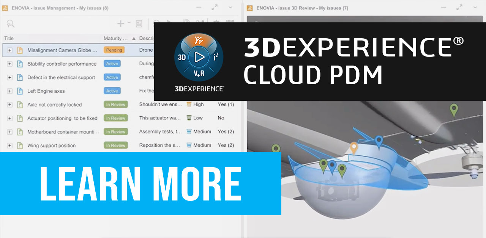Image resolution: width=486 pixels, height=238 pixels.
Task: Expand the Misalignment Camera Globe row
Action: pyautogui.click(x=10, y=50)
